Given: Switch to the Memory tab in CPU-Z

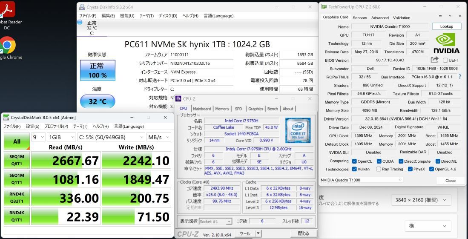Looking at the screenshot, I should (x=222, y=109).
